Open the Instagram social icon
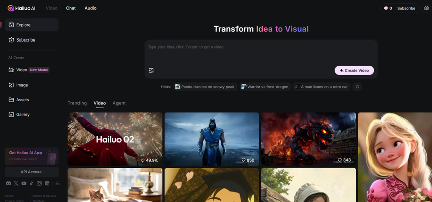This screenshot has height=202, width=432. (39, 183)
